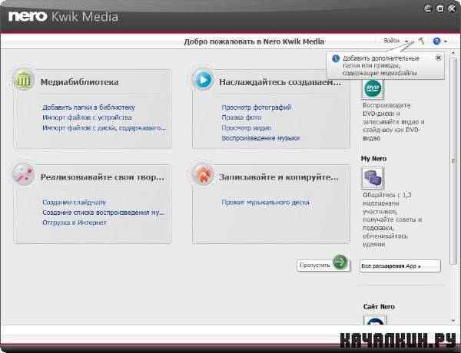Viewport: 461px width, 353px height.
Task: Click the My Nero heading text
Action: (x=373, y=159)
